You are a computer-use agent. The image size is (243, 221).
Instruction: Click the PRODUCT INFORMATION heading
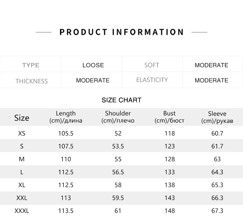[x=121, y=32]
